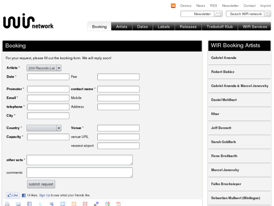The width and height of the screenshot is (274, 206).
Task: Click the Address input field
Action: 118,107
